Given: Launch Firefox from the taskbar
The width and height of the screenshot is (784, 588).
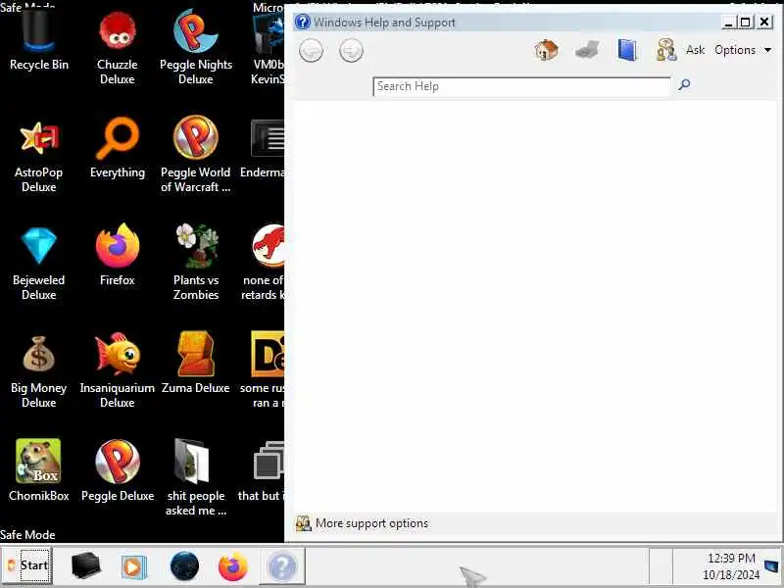Looking at the screenshot, I should click(233, 566).
